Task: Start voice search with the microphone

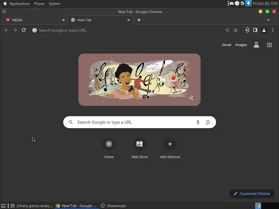Action: point(198,122)
